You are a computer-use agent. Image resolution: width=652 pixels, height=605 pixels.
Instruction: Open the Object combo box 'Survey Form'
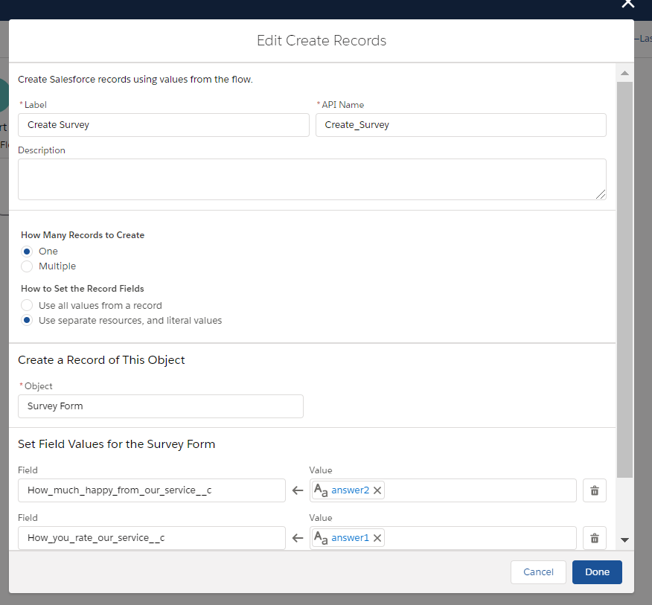tap(161, 406)
